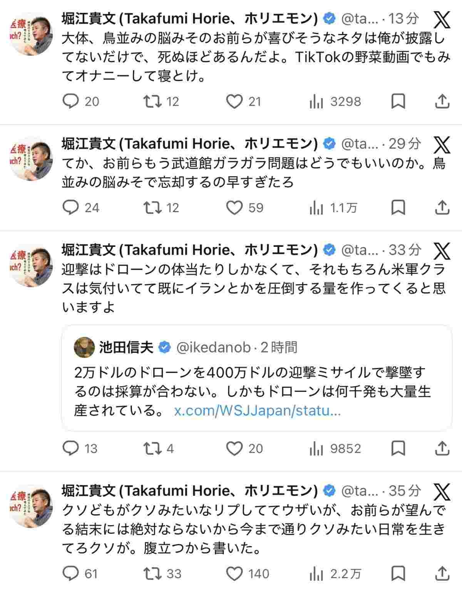
Task: Bookmark the 35分 post
Action: tap(398, 574)
